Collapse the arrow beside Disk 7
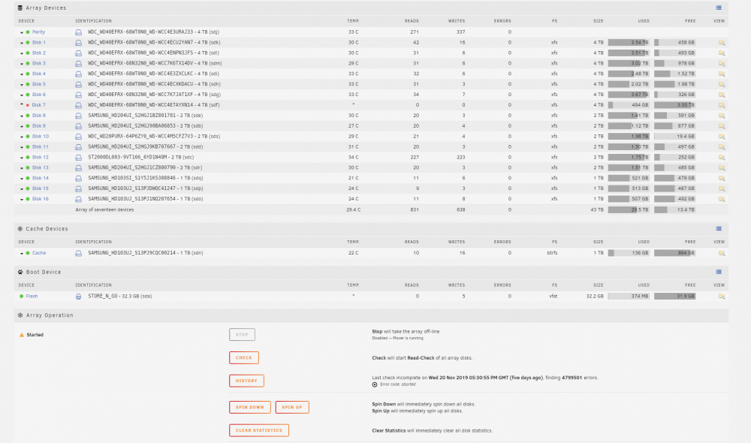This screenshot has height=443, width=751. 22,104
